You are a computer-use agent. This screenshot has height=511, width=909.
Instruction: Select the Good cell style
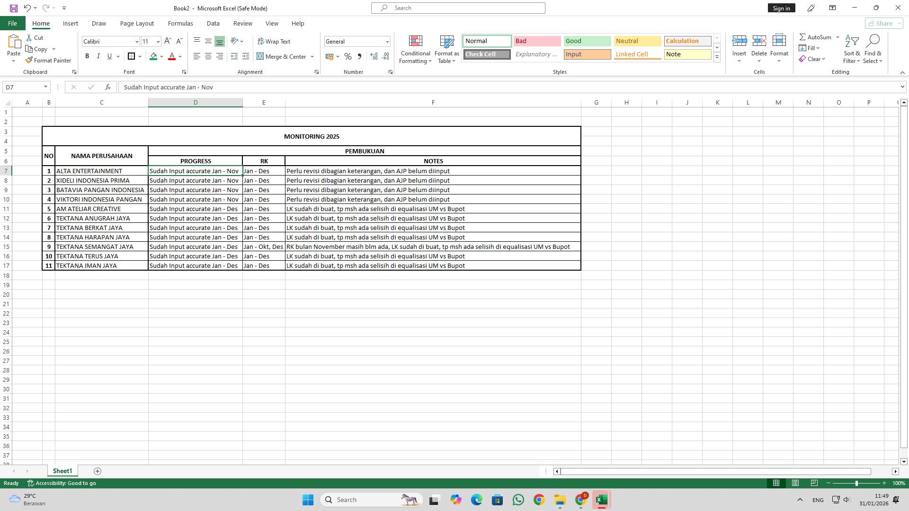pyautogui.click(x=587, y=41)
